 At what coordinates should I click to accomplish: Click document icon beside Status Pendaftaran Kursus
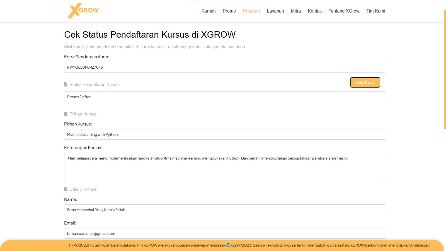(x=66, y=84)
